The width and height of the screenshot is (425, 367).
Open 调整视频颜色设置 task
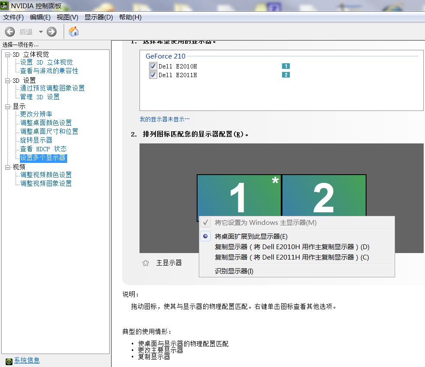pyautogui.click(x=46, y=175)
